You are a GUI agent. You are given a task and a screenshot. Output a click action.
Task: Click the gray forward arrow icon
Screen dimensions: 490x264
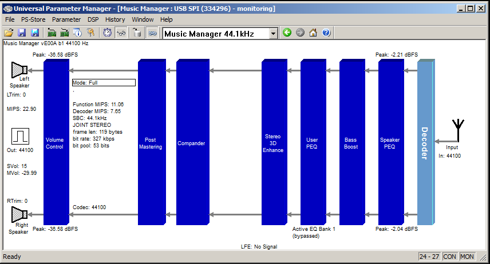[x=300, y=33]
